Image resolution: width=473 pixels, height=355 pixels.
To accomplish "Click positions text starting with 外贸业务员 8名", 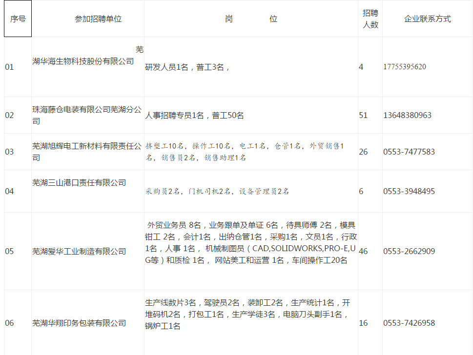I will (x=251, y=242).
